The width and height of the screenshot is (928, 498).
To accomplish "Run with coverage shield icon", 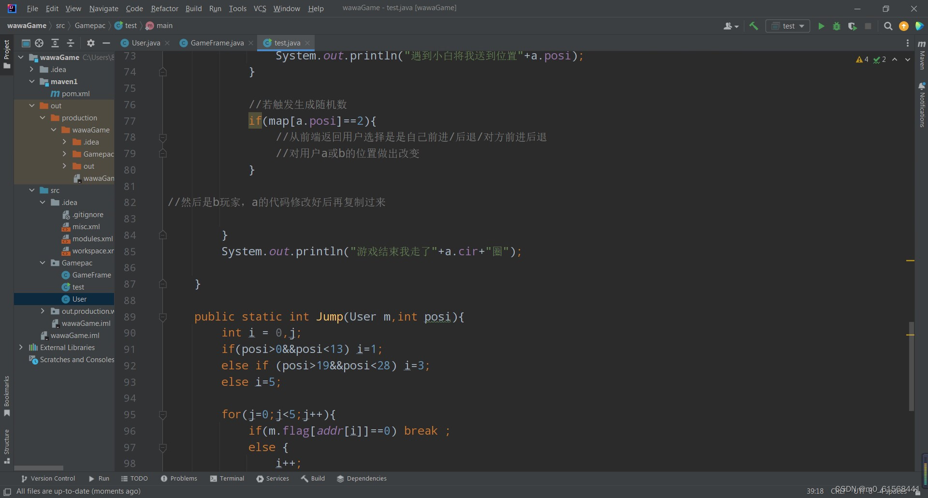I will (853, 26).
